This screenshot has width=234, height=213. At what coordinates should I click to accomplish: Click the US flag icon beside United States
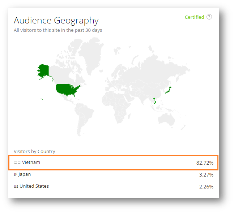pyautogui.click(x=16, y=186)
